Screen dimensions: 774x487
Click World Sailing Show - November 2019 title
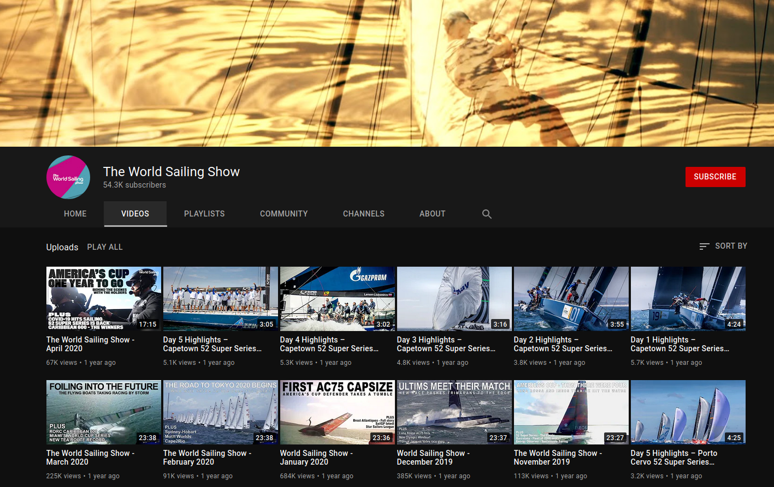click(558, 458)
